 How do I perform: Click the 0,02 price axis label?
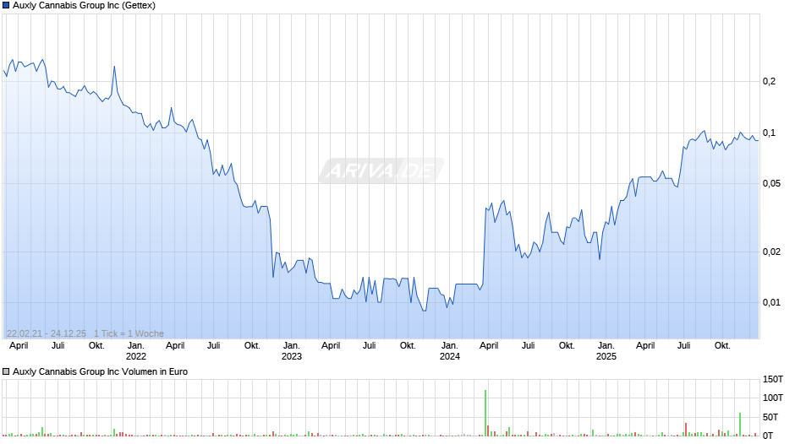coord(771,252)
